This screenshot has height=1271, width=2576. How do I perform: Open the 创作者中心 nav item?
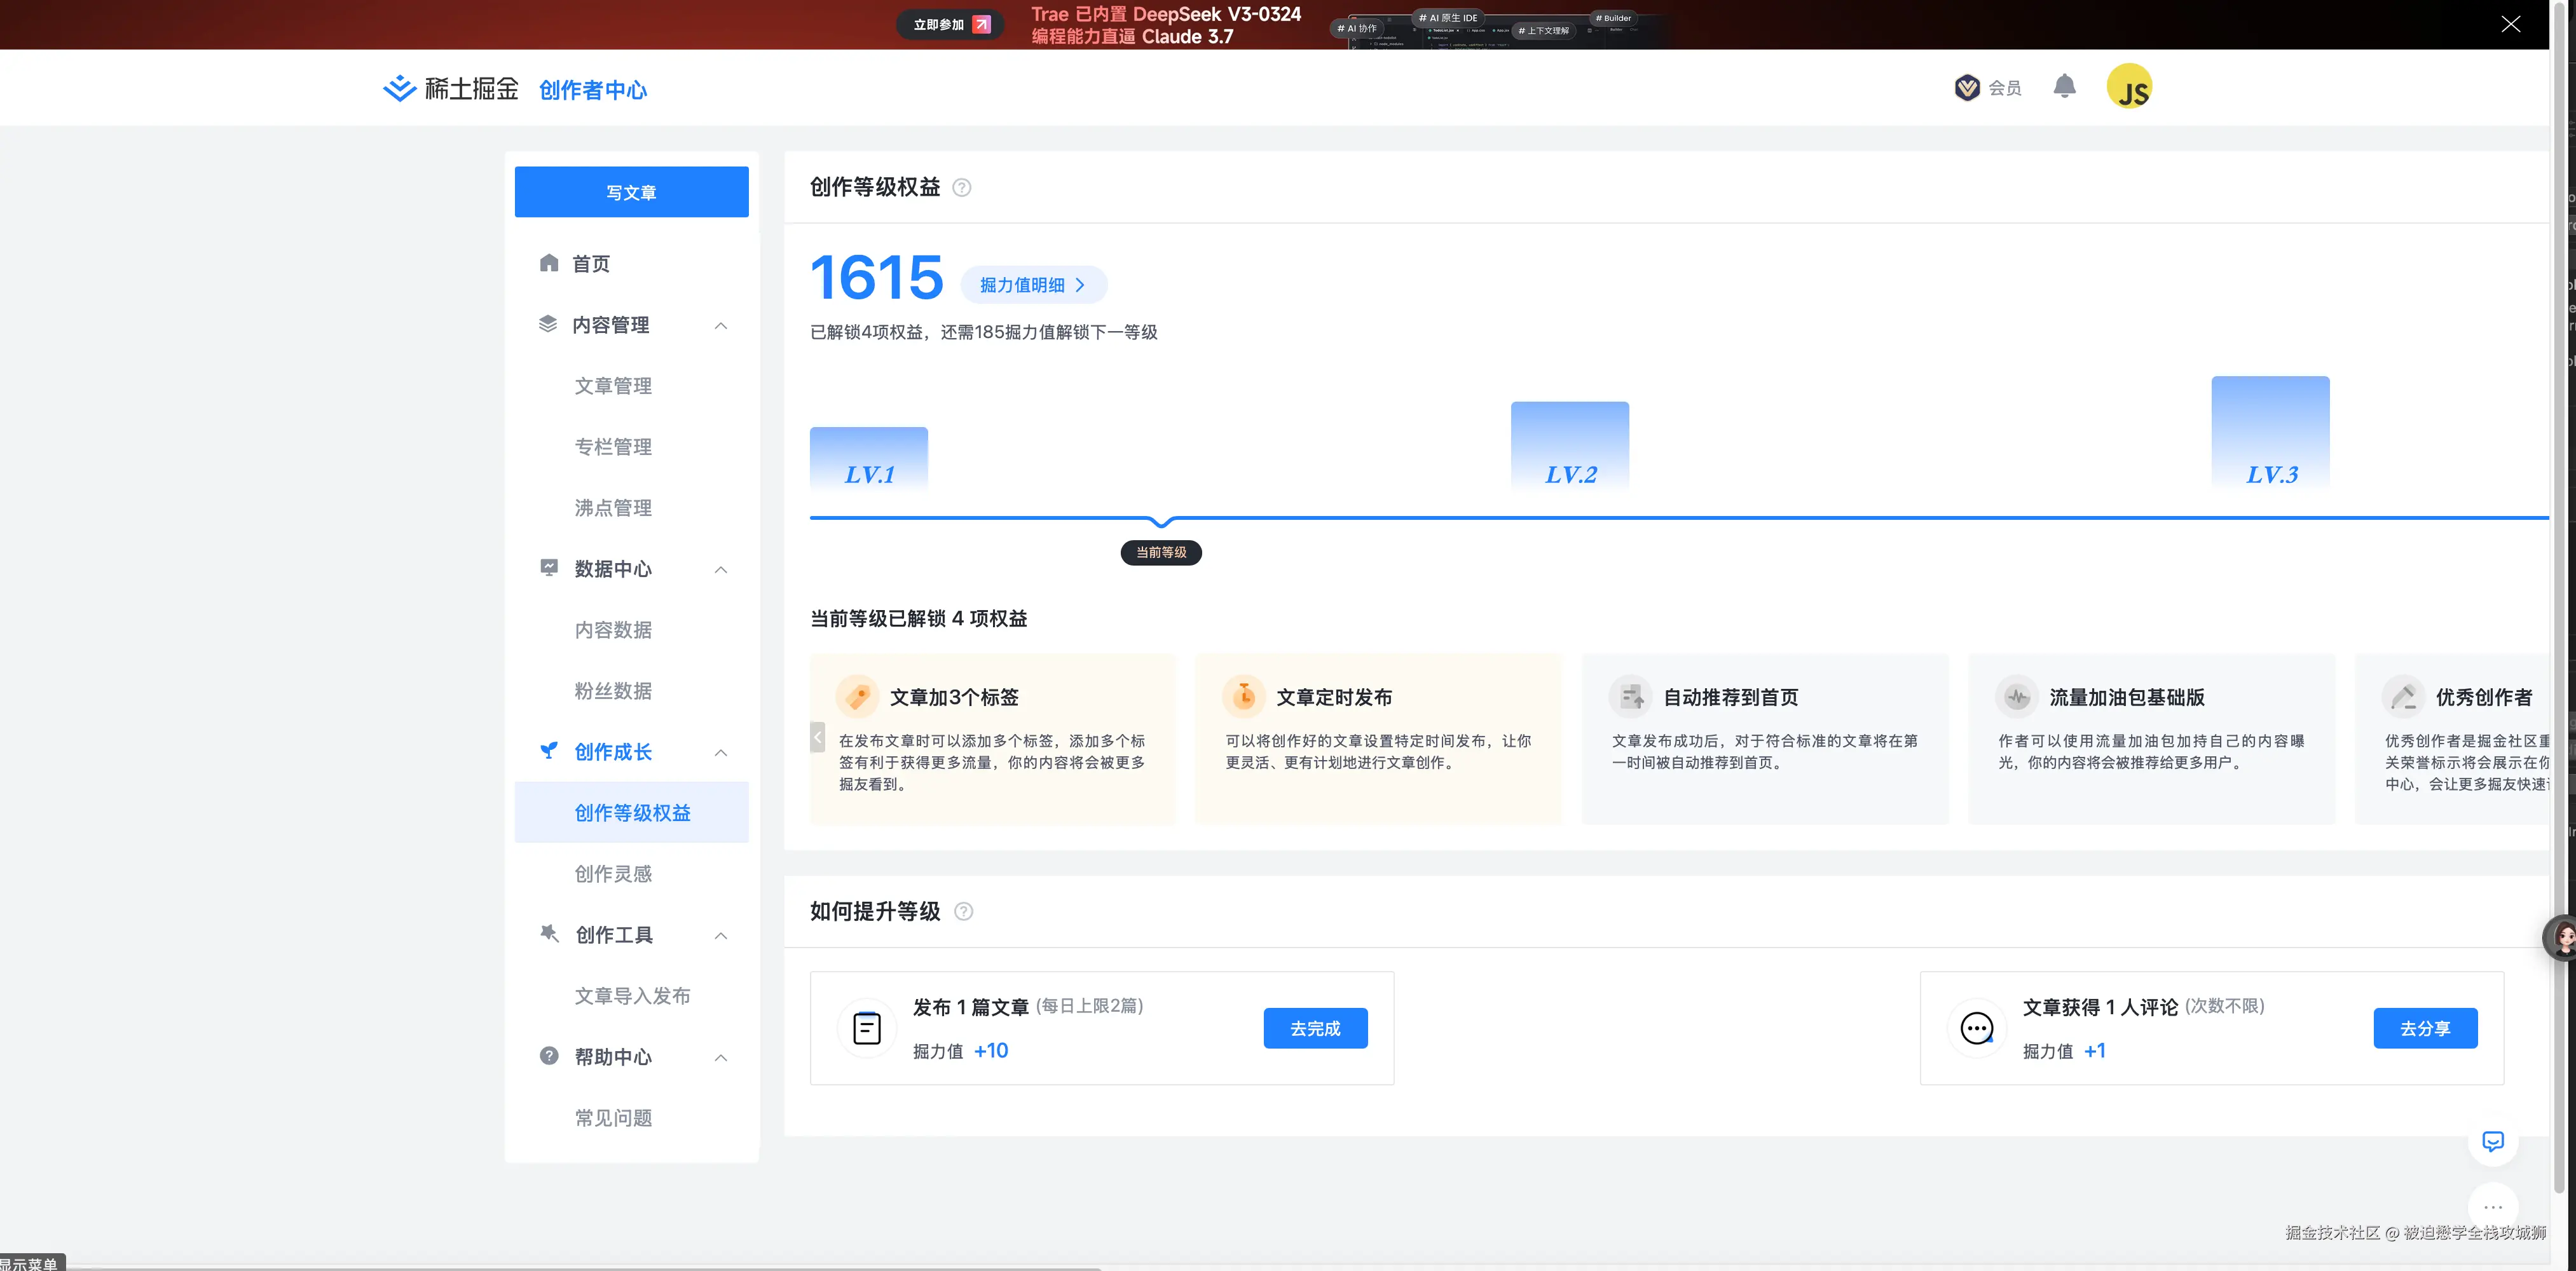click(593, 89)
